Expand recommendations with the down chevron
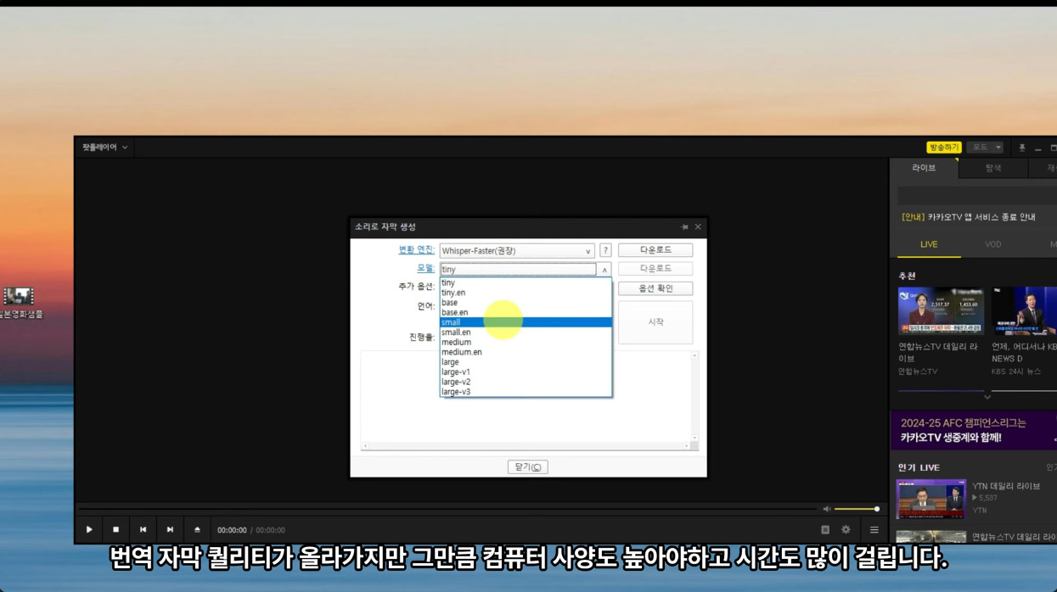 (x=987, y=397)
